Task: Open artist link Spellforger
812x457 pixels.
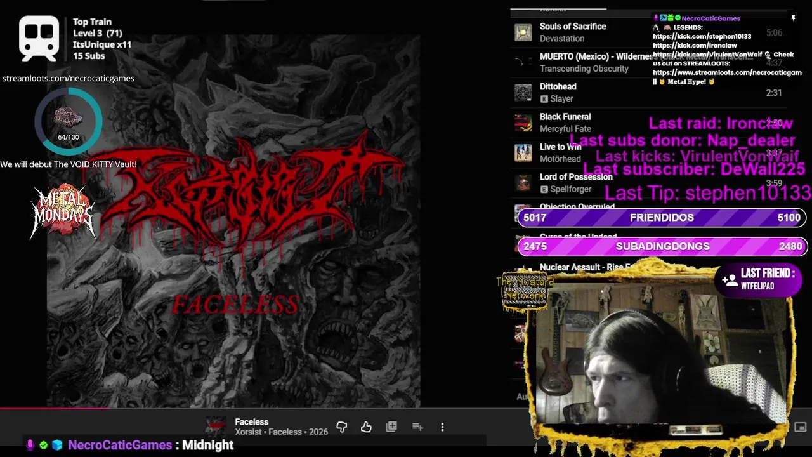Action: click(x=571, y=189)
